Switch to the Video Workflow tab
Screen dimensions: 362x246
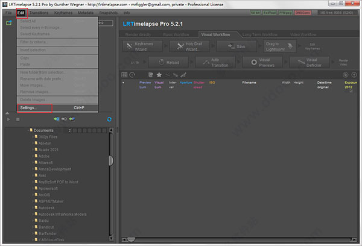303,34
